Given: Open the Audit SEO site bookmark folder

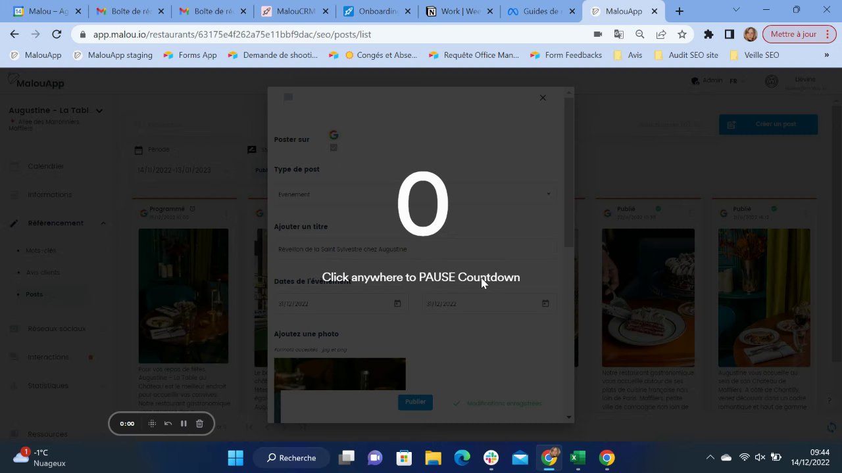Looking at the screenshot, I should coord(687,55).
